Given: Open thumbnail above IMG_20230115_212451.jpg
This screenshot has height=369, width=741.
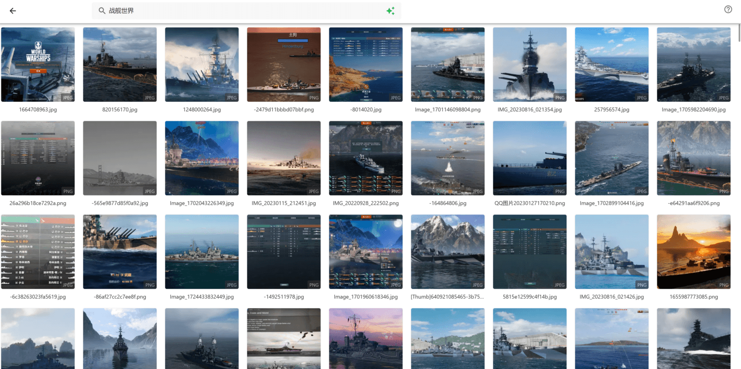Looking at the screenshot, I should (284, 158).
